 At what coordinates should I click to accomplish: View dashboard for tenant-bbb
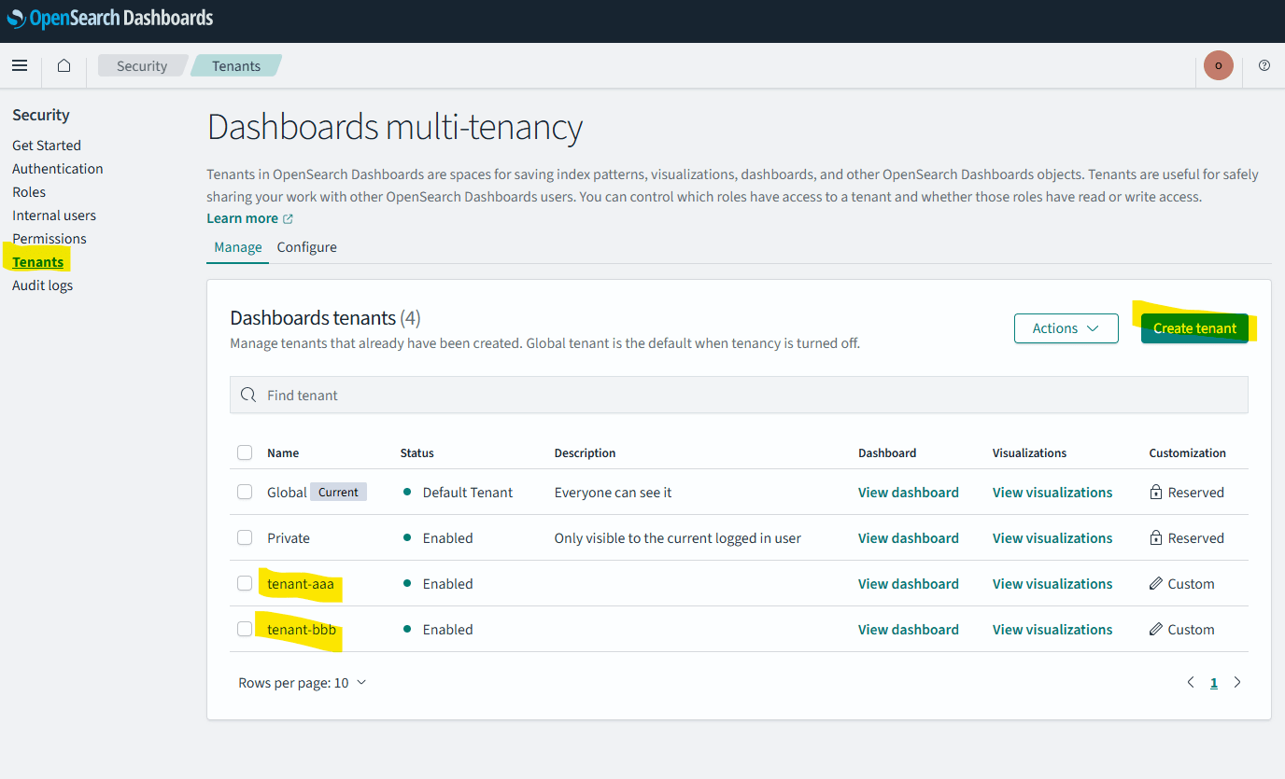(x=909, y=630)
